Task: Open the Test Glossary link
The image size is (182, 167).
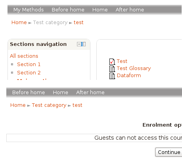Action: point(134,68)
